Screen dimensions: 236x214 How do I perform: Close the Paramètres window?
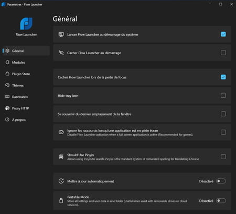pyautogui.click(x=231, y=4)
